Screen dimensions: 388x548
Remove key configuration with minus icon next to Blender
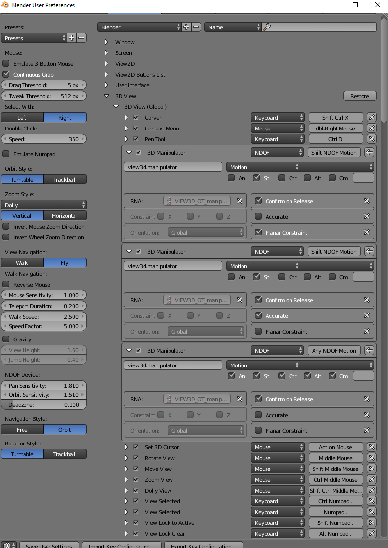click(196, 27)
